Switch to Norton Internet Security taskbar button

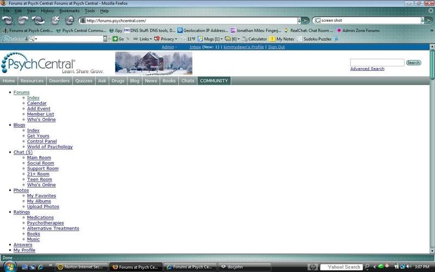(81, 267)
